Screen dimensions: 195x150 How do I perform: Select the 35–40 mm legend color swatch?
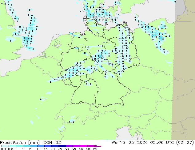(76, 146)
